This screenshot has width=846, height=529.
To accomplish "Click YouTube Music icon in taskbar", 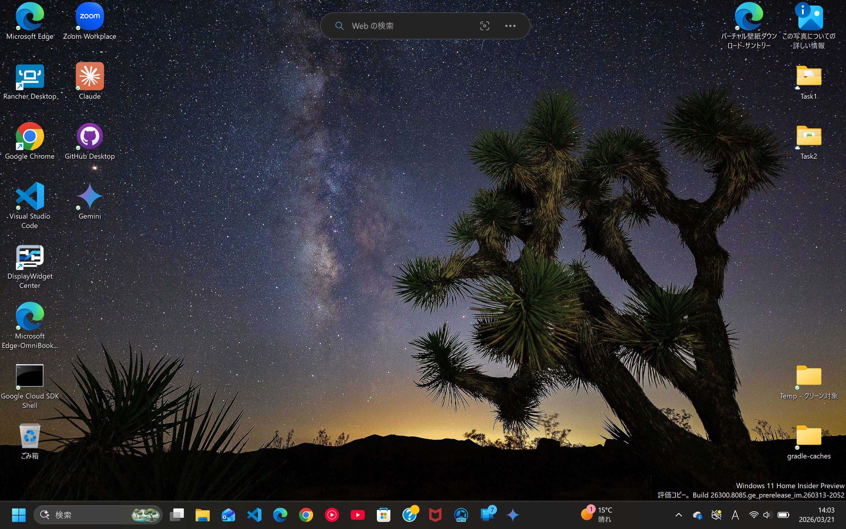I will 332,515.
